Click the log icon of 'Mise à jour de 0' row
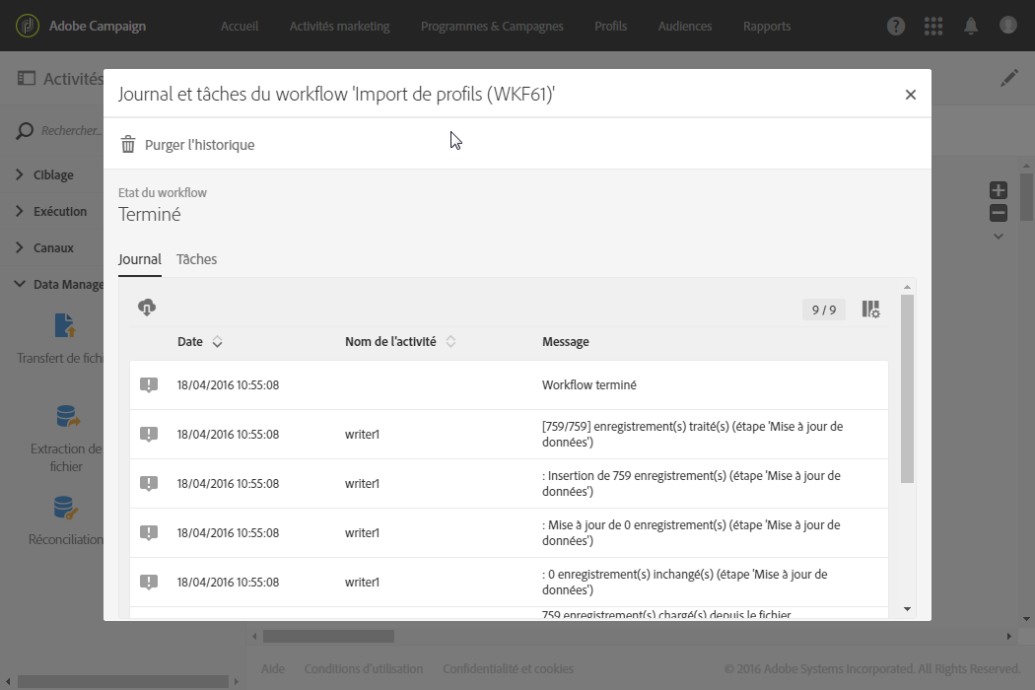Viewport: 1035px width, 690px height. tap(149, 533)
